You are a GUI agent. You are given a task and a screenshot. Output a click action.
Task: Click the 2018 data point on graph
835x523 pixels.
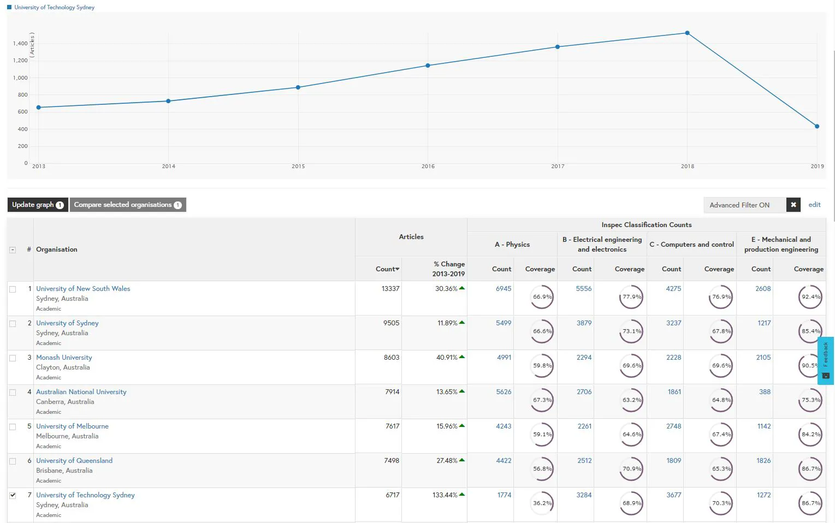pos(687,33)
